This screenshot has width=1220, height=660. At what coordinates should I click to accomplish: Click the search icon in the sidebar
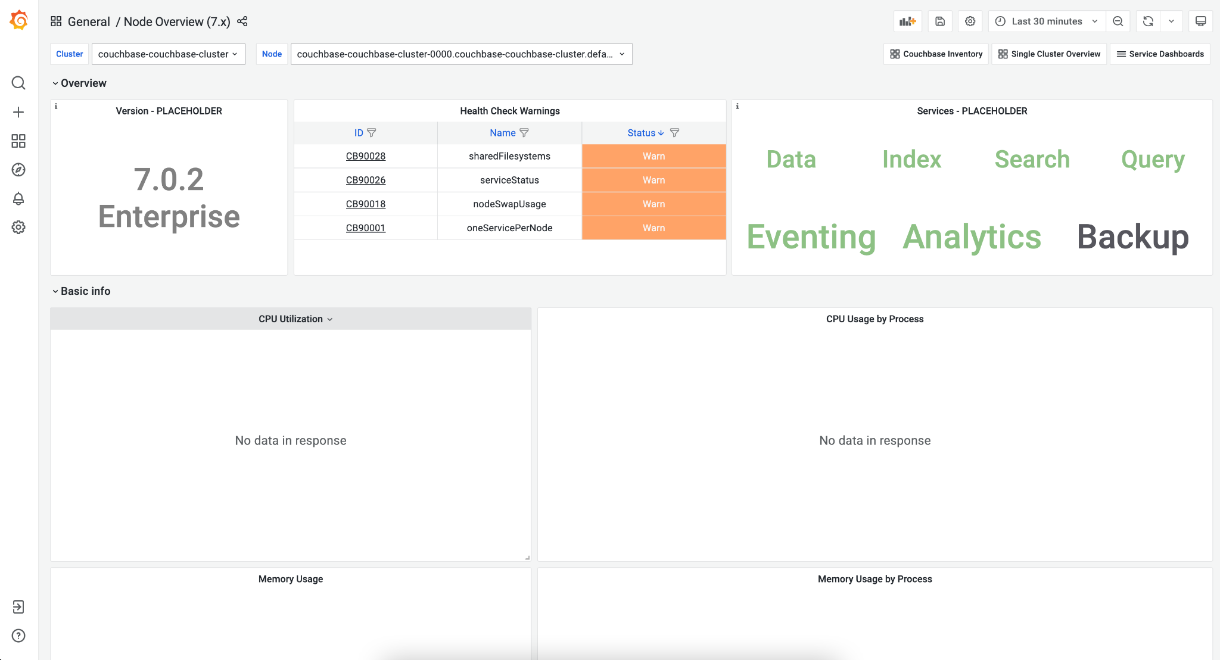(18, 83)
